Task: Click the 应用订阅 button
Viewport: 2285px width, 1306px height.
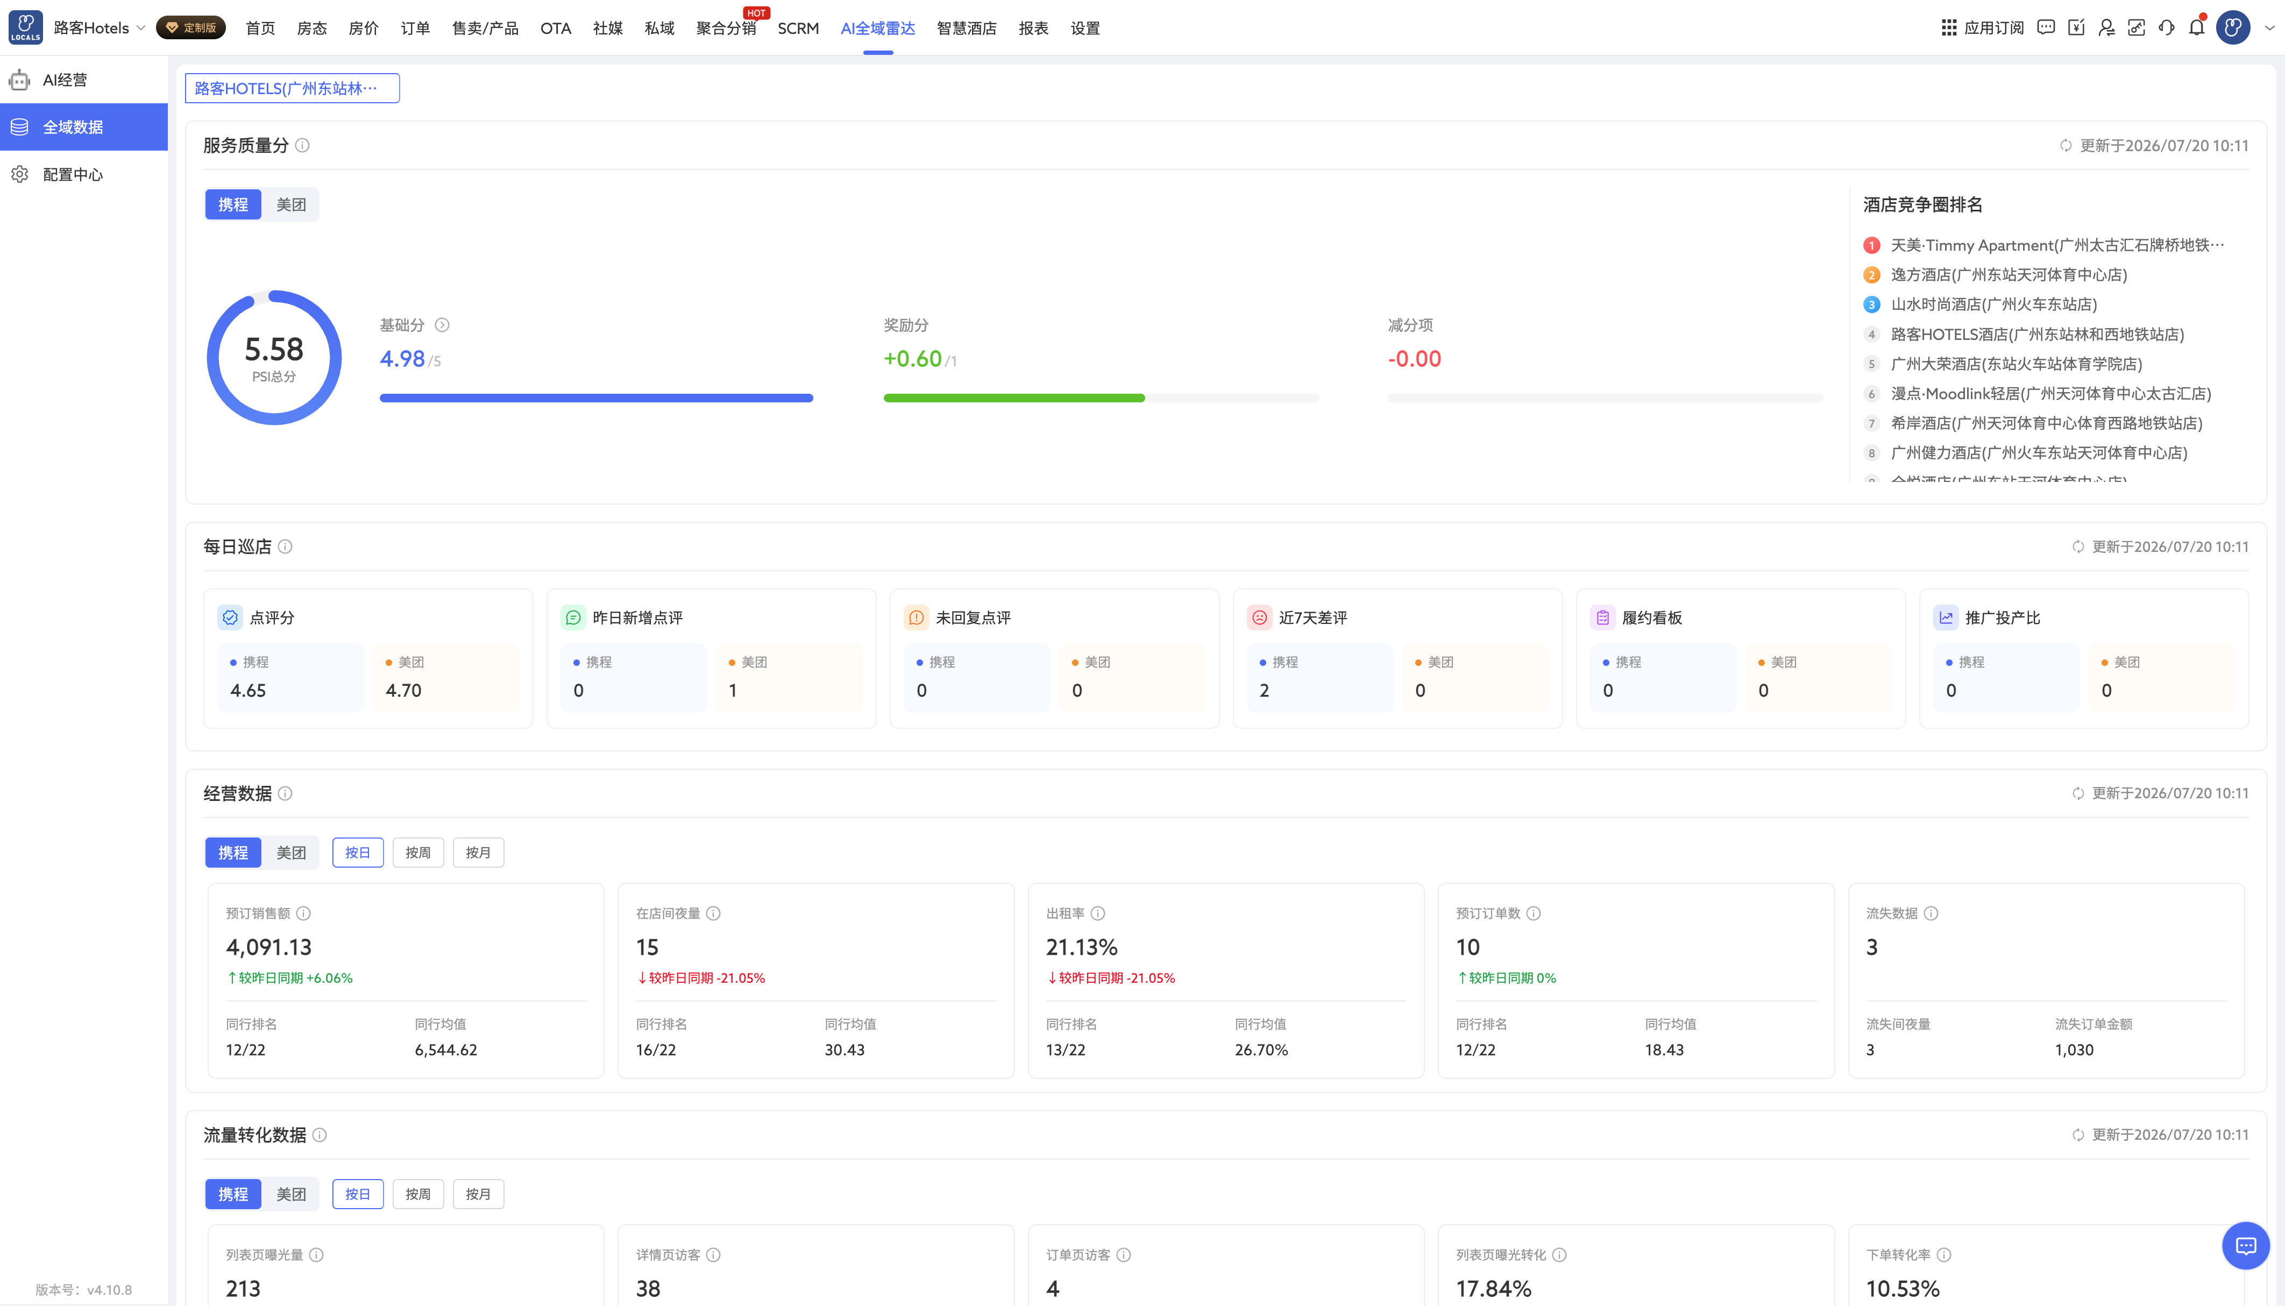Action: point(1983,28)
